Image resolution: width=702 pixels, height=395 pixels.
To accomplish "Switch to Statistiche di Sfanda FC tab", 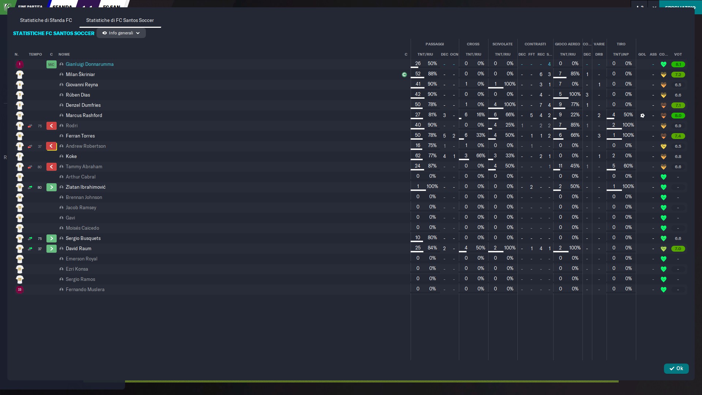I will point(46,20).
